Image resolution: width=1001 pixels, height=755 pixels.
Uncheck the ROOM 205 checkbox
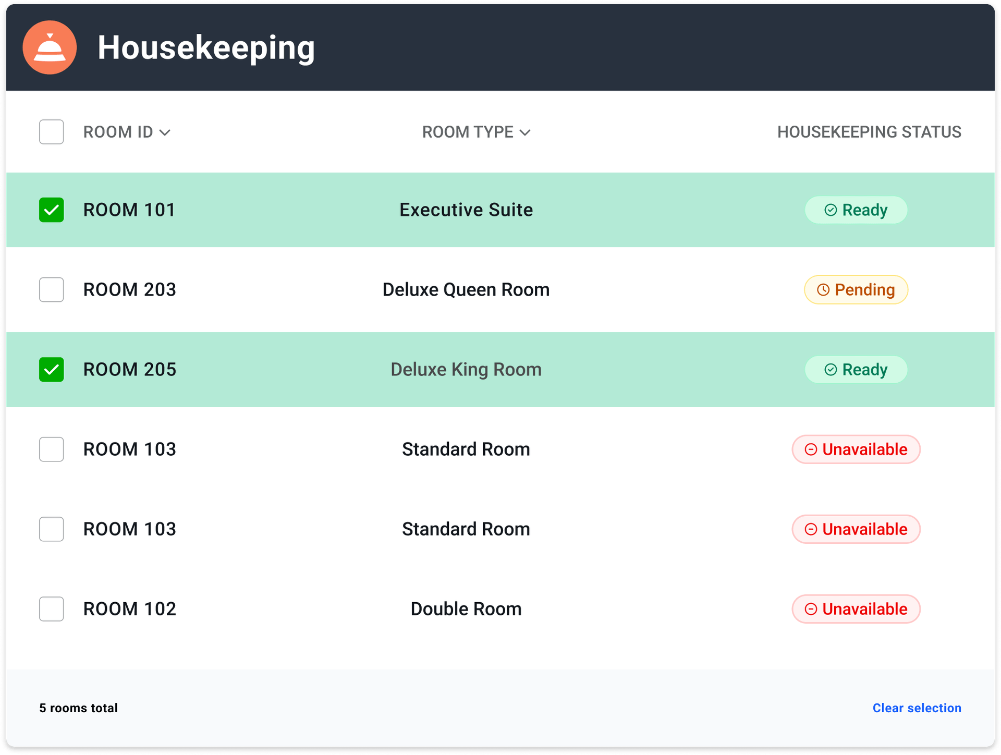point(52,369)
